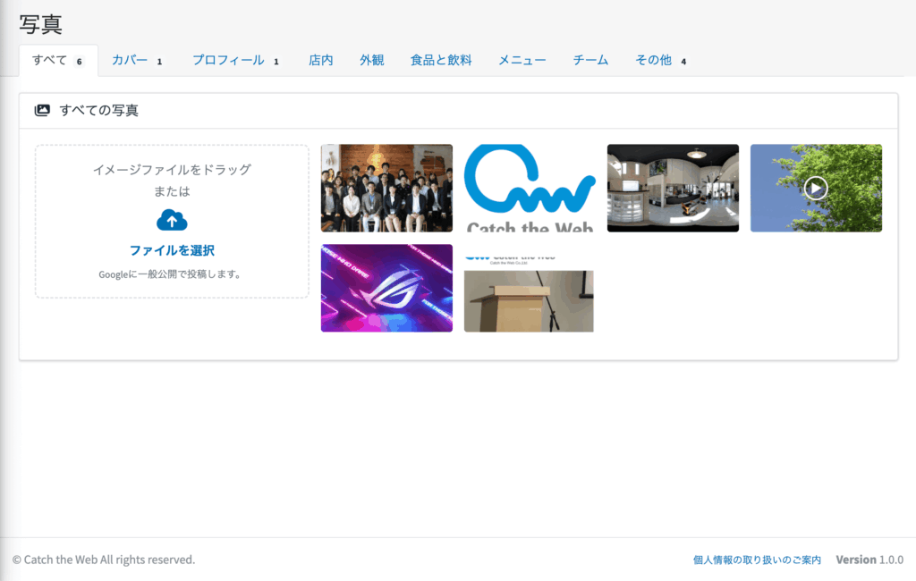
Task: Open 個人情報の取り扱いのご案内 link
Action: click(x=757, y=560)
